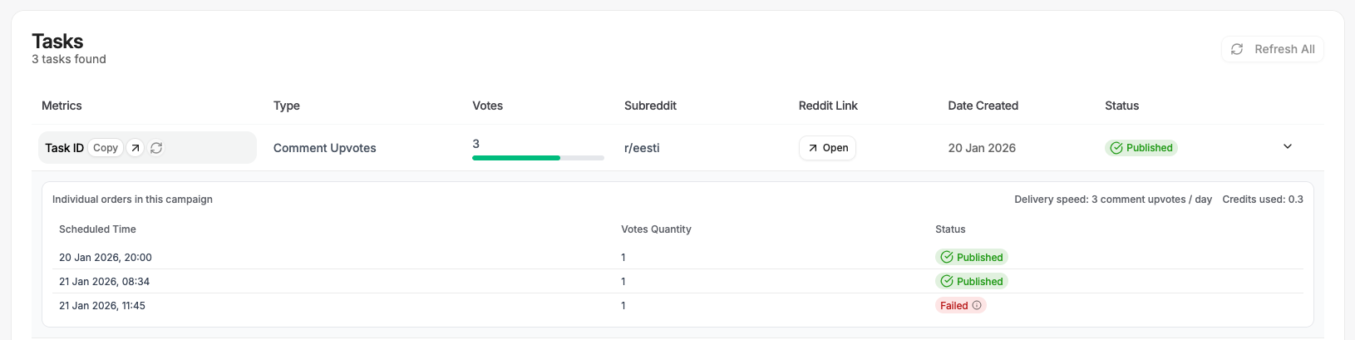This screenshot has height=340, width=1355.
Task: Click the r/eesti subreddit name
Action: [642, 148]
